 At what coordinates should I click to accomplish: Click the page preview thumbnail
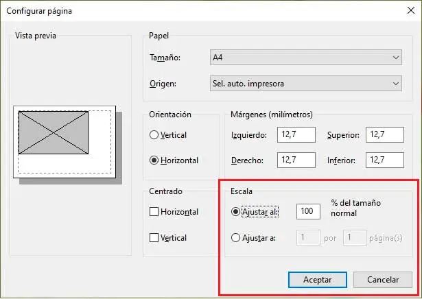coord(65,142)
